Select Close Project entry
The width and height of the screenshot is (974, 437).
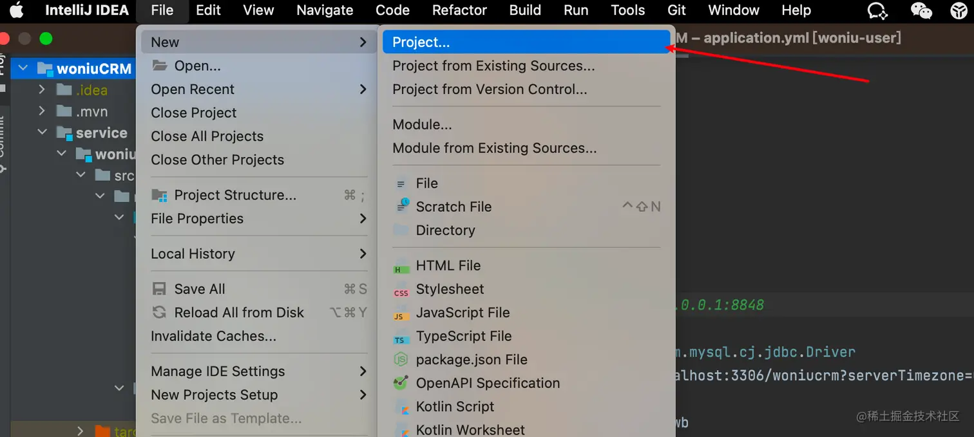tap(194, 113)
